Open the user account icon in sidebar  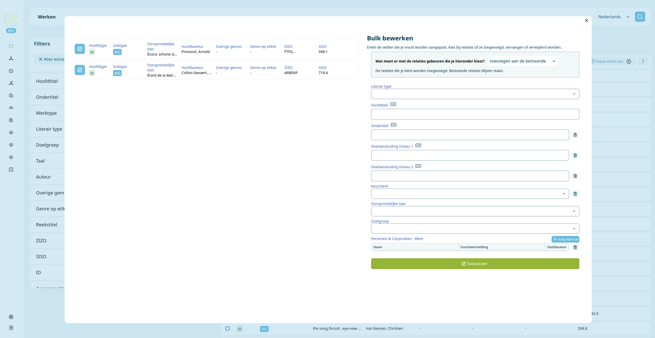coord(11,317)
